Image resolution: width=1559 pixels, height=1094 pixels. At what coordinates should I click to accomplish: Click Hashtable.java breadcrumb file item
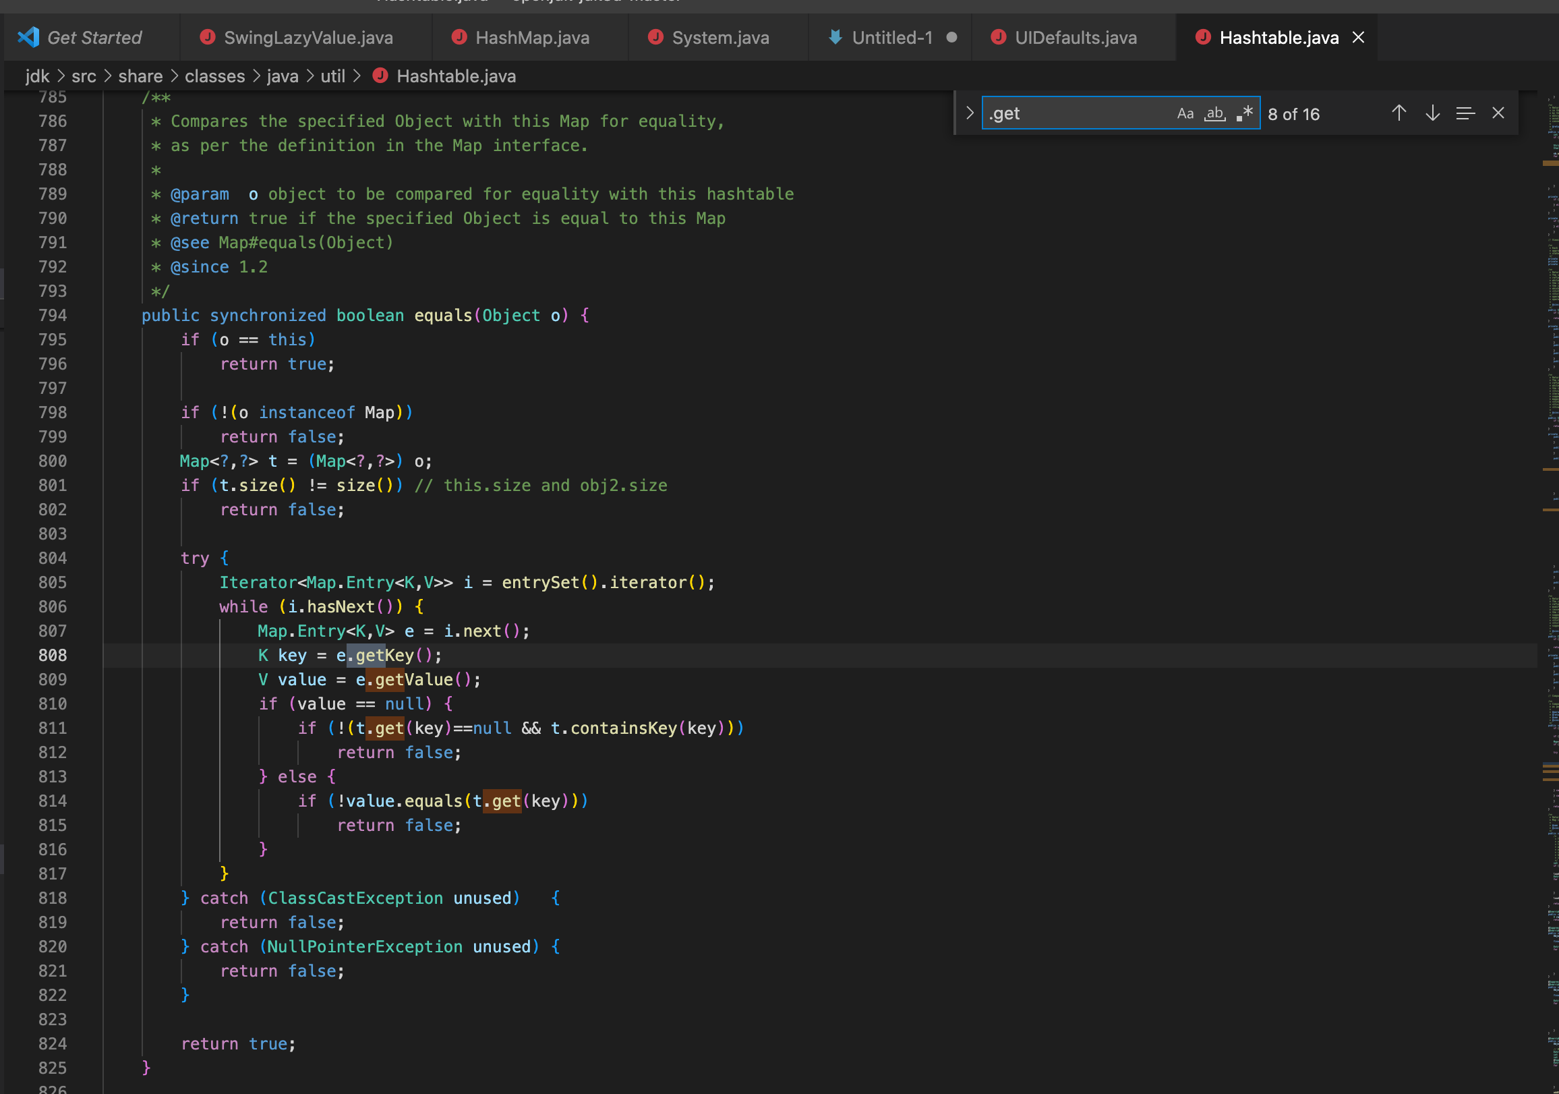click(456, 76)
